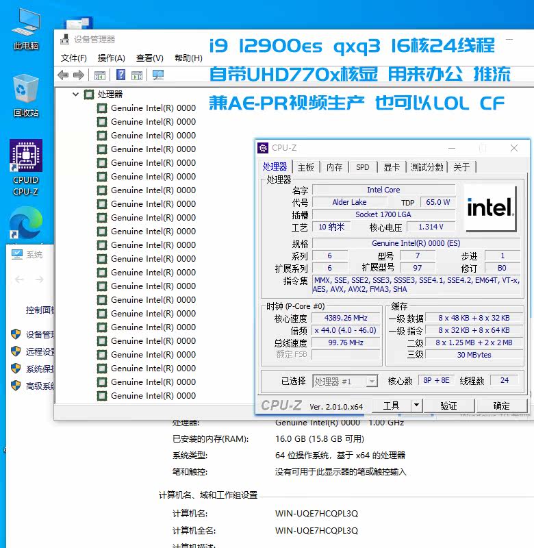The image size is (534, 548).
Task: Click the shield icon beside 系统保护 link
Action: click(16, 369)
